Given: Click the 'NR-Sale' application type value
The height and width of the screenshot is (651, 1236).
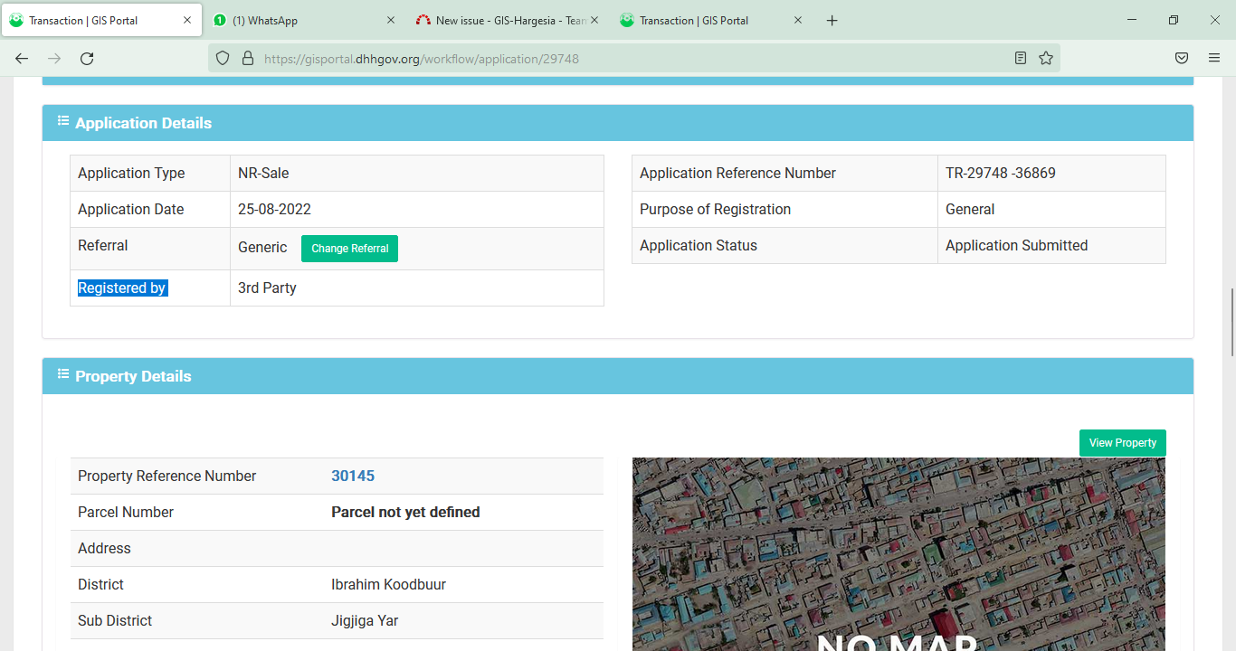Looking at the screenshot, I should click(x=263, y=173).
